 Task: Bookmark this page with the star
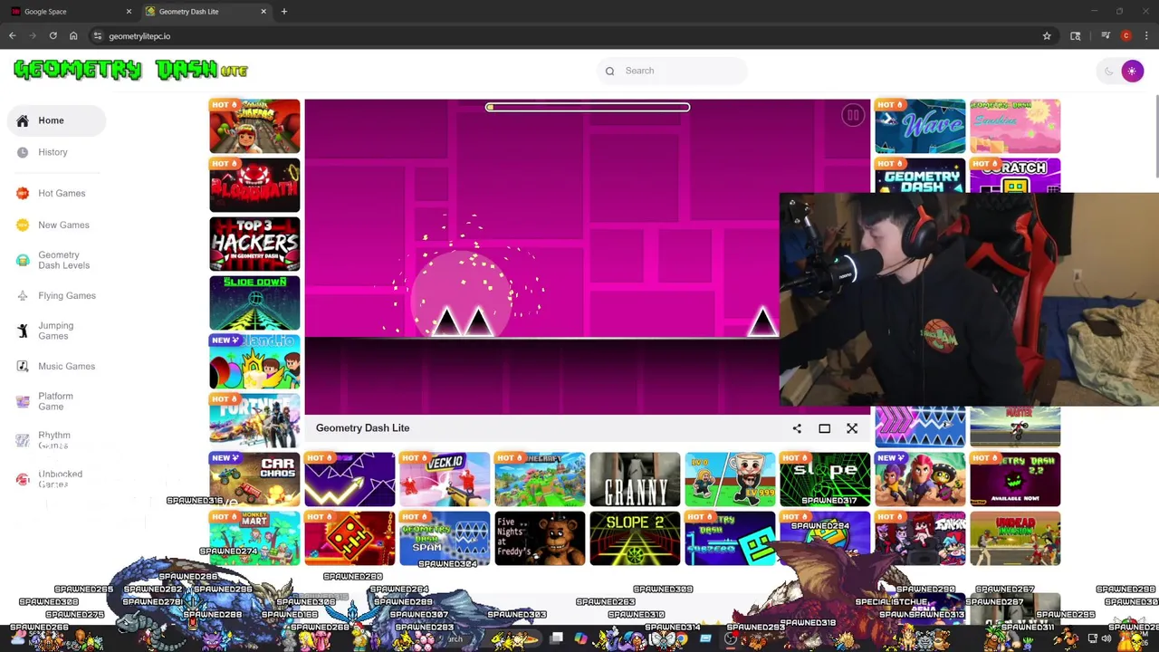click(x=1047, y=36)
